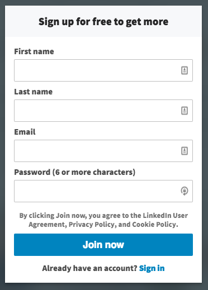
Task: Click the contact autofill icon in Email field
Action: click(x=185, y=151)
